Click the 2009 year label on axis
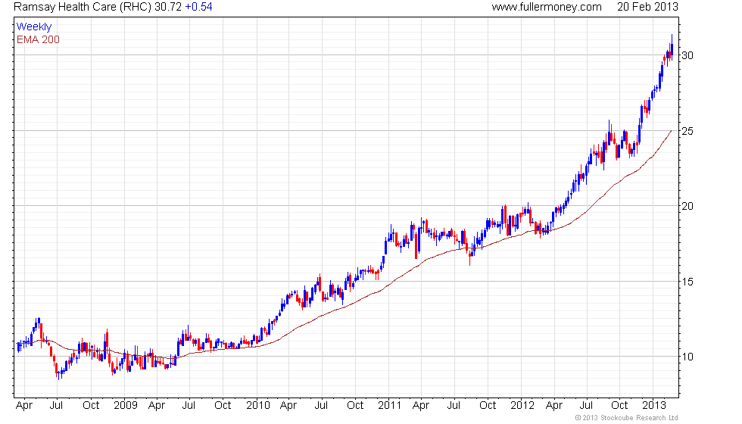The width and height of the screenshot is (742, 424). point(126,406)
